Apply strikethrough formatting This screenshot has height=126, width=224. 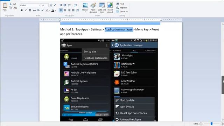pyautogui.click(x=34, y=10)
